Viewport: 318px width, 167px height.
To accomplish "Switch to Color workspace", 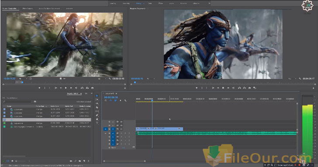I will pyautogui.click(x=150, y=3).
